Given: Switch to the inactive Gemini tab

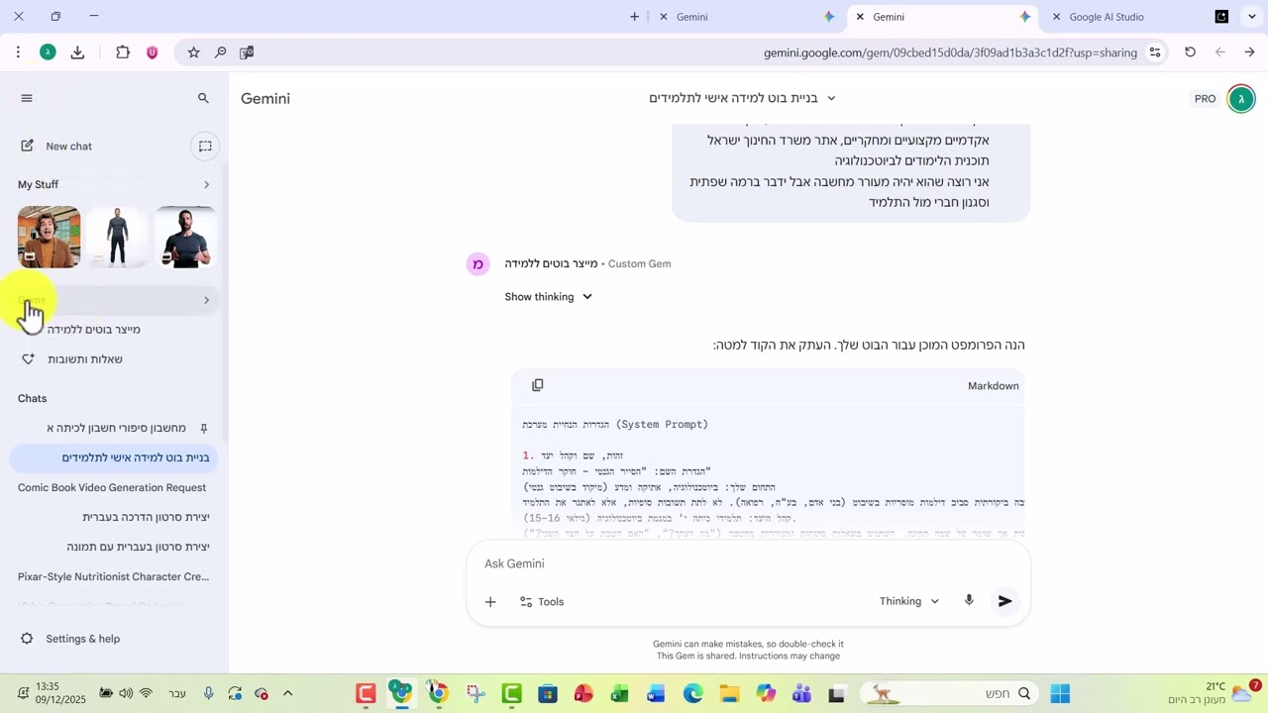Looking at the screenshot, I should pos(748,17).
